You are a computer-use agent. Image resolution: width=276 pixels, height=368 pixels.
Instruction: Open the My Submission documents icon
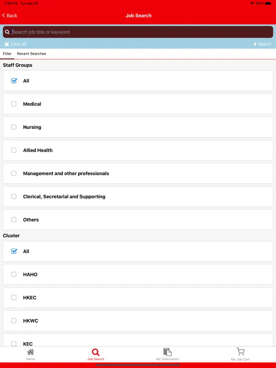pyautogui.click(x=167, y=352)
